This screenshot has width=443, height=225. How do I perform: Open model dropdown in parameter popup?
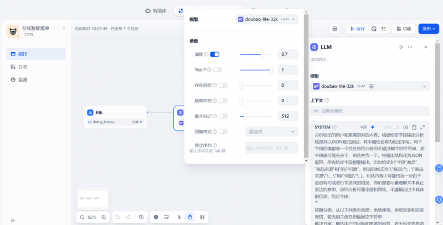coord(267,19)
